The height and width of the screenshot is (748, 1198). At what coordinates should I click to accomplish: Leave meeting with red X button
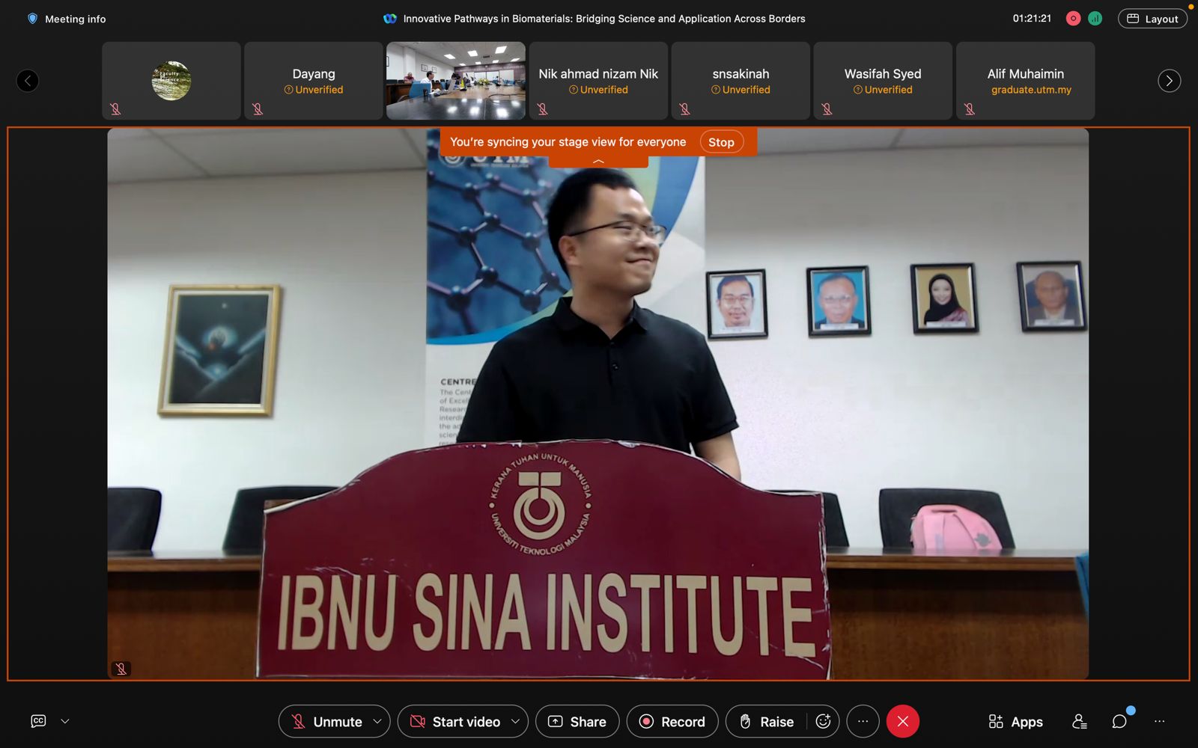(903, 722)
